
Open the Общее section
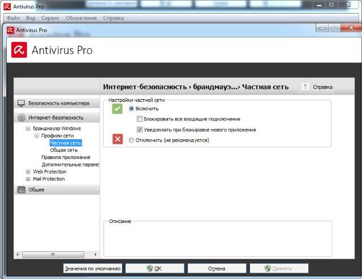tap(57, 190)
